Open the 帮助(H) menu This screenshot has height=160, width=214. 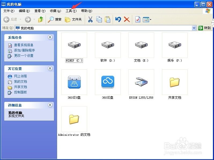[87, 11]
